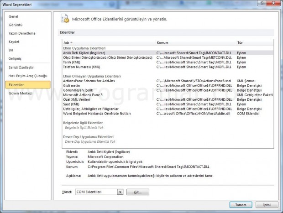
Task: Select Microsoft Actions Pane 3 row
Action: click(168, 95)
